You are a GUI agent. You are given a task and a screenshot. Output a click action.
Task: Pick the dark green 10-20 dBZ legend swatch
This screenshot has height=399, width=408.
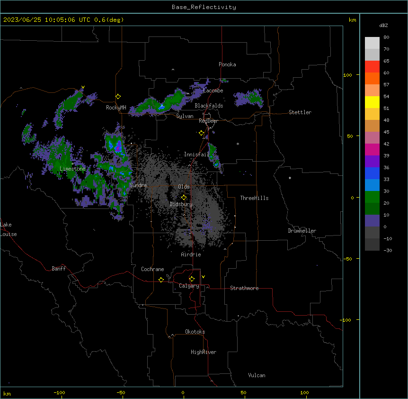tap(372, 209)
